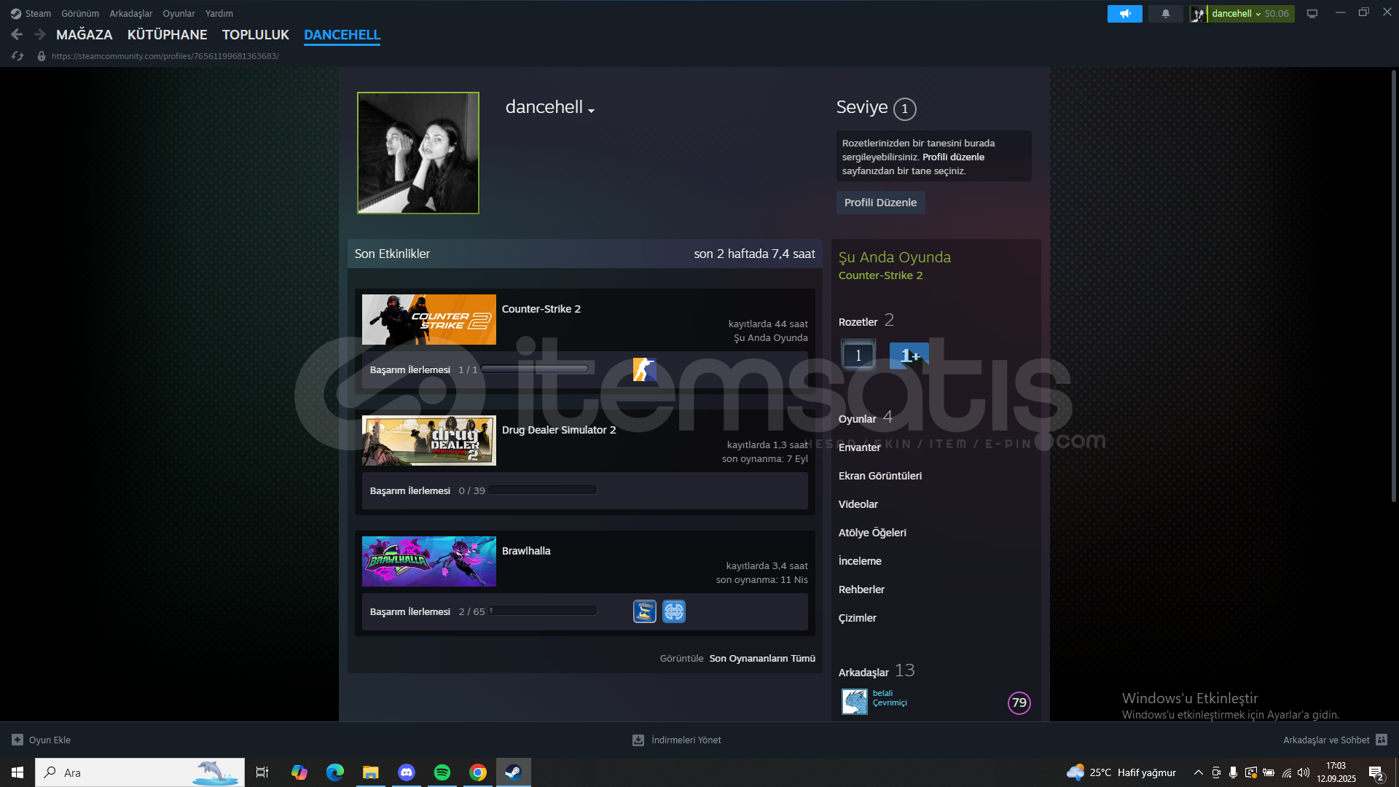Open the Envanter link
The image size is (1399, 787).
[860, 447]
